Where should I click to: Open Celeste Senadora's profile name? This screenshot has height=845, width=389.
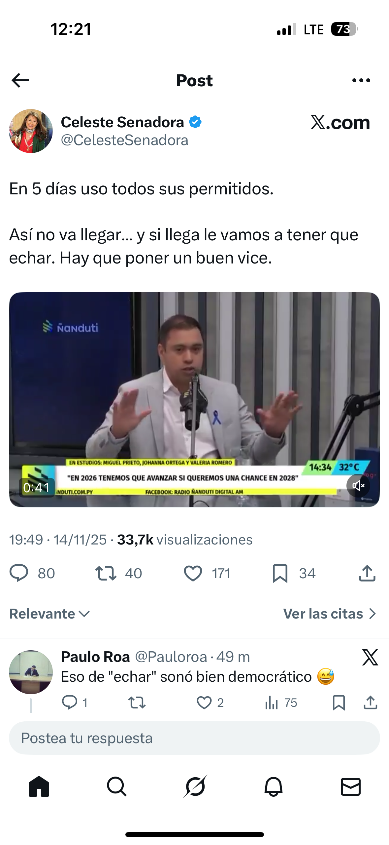pos(122,122)
